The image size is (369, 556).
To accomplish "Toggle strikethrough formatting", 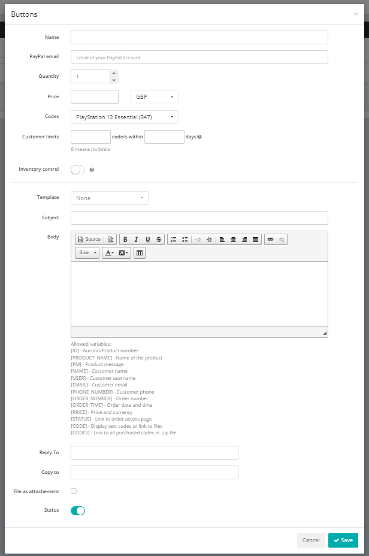I will point(159,239).
